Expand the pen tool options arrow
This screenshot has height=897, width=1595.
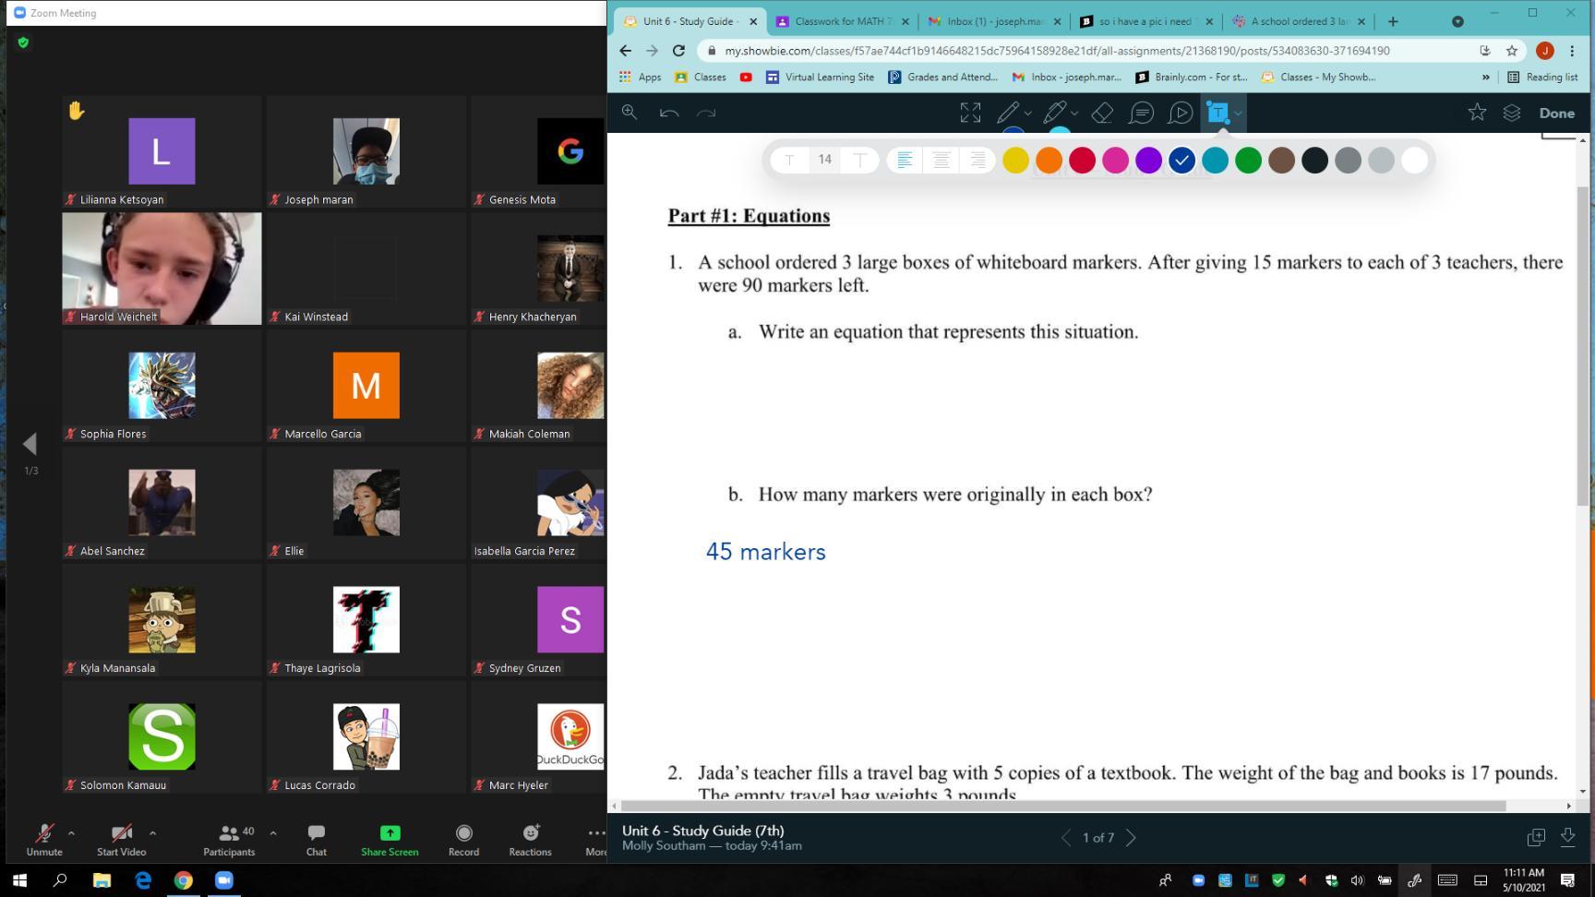click(1028, 114)
